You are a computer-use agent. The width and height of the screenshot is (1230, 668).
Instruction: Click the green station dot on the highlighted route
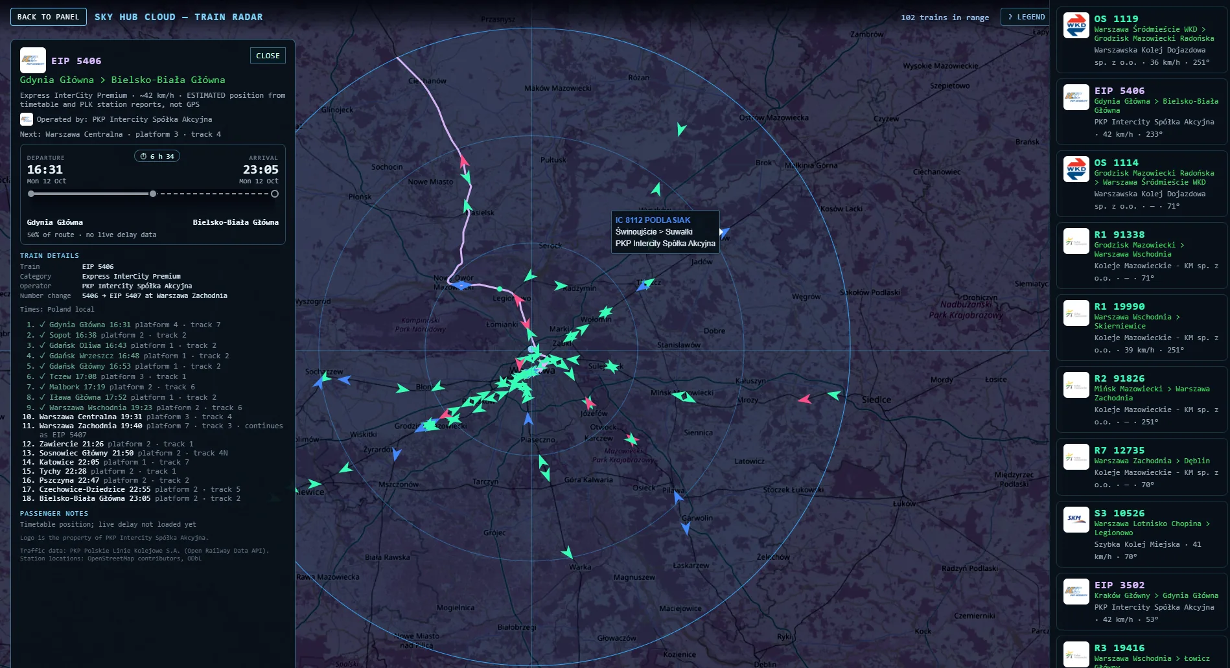(500, 289)
